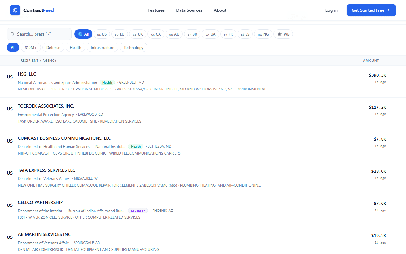The image size is (406, 254).
Task: Click the Amount column header
Action: 371,60
